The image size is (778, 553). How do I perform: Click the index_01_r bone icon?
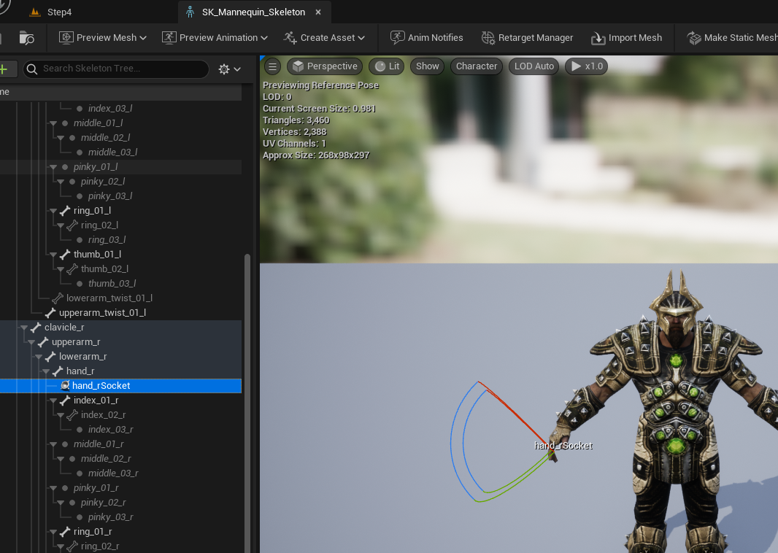[65, 401]
